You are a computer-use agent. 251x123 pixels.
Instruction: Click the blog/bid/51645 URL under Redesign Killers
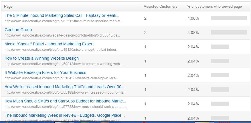click(62, 78)
